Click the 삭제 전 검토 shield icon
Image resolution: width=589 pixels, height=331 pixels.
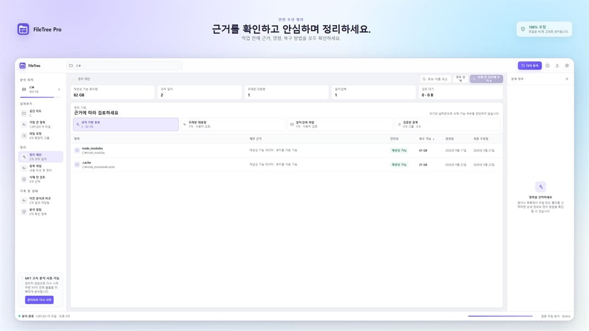tap(24, 179)
